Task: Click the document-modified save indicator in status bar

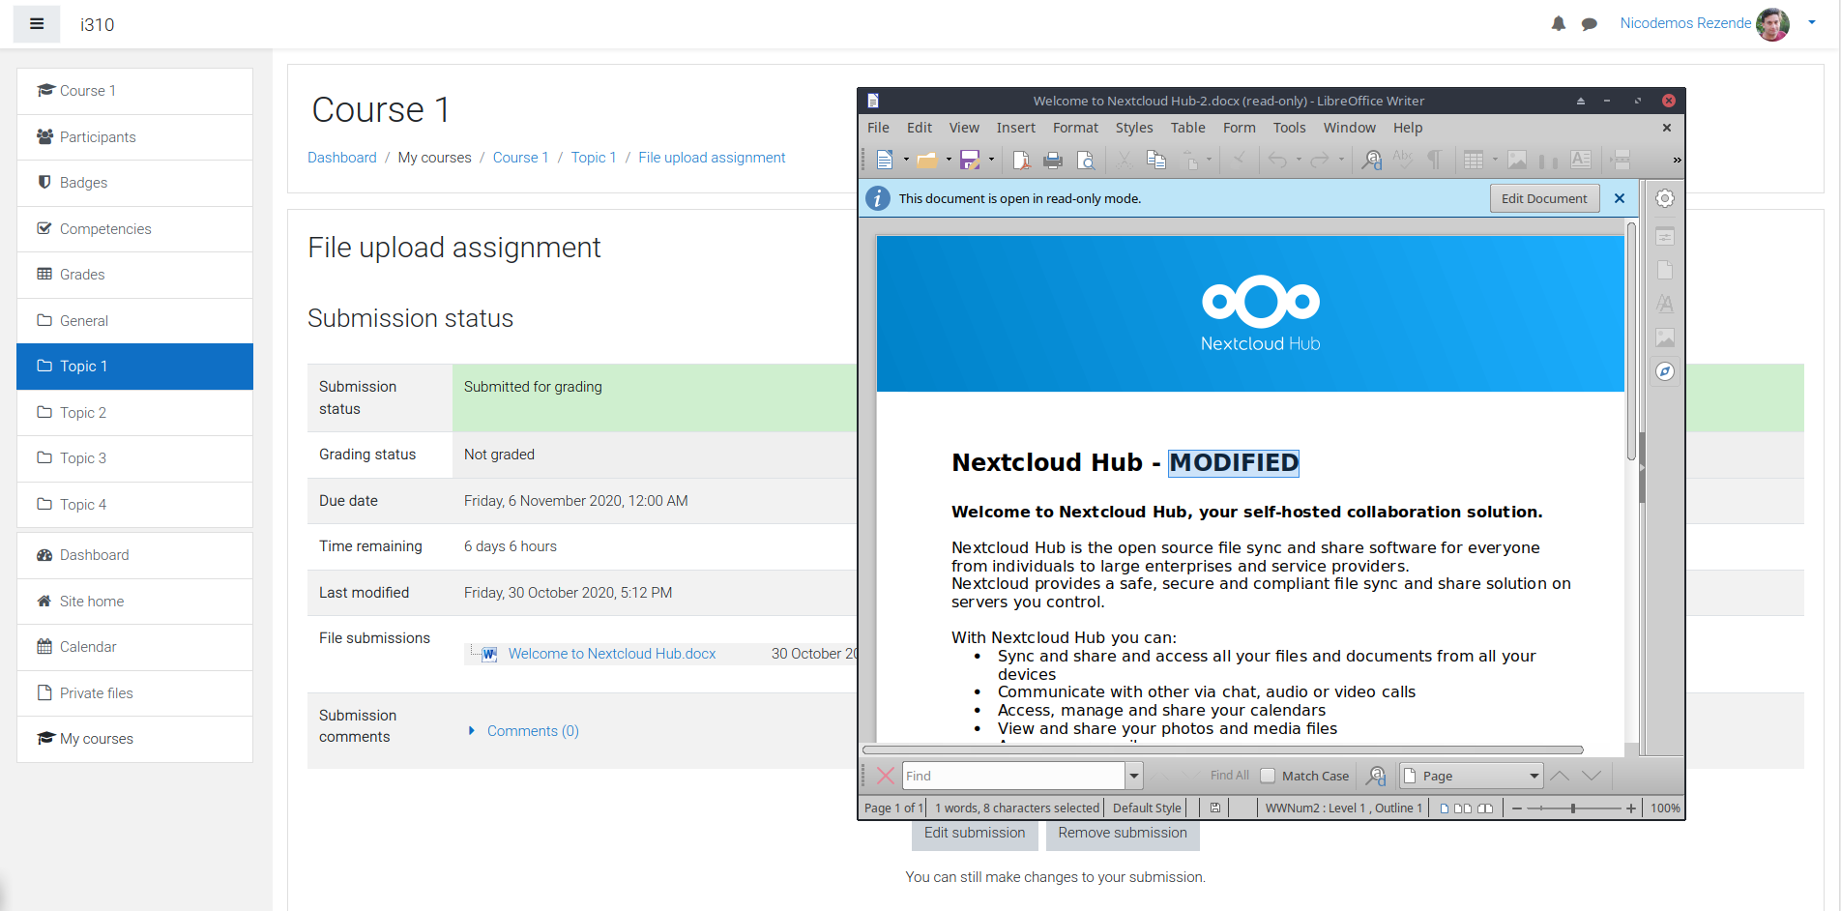Action: pos(1215,808)
